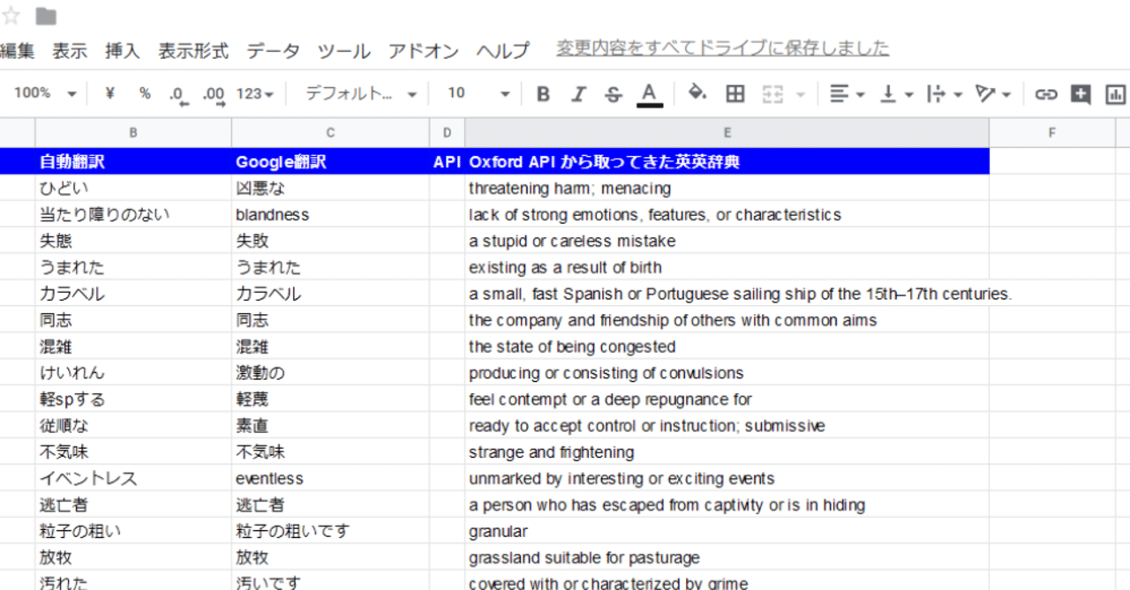Open the font size dropdown
1130x590 pixels.
477,93
